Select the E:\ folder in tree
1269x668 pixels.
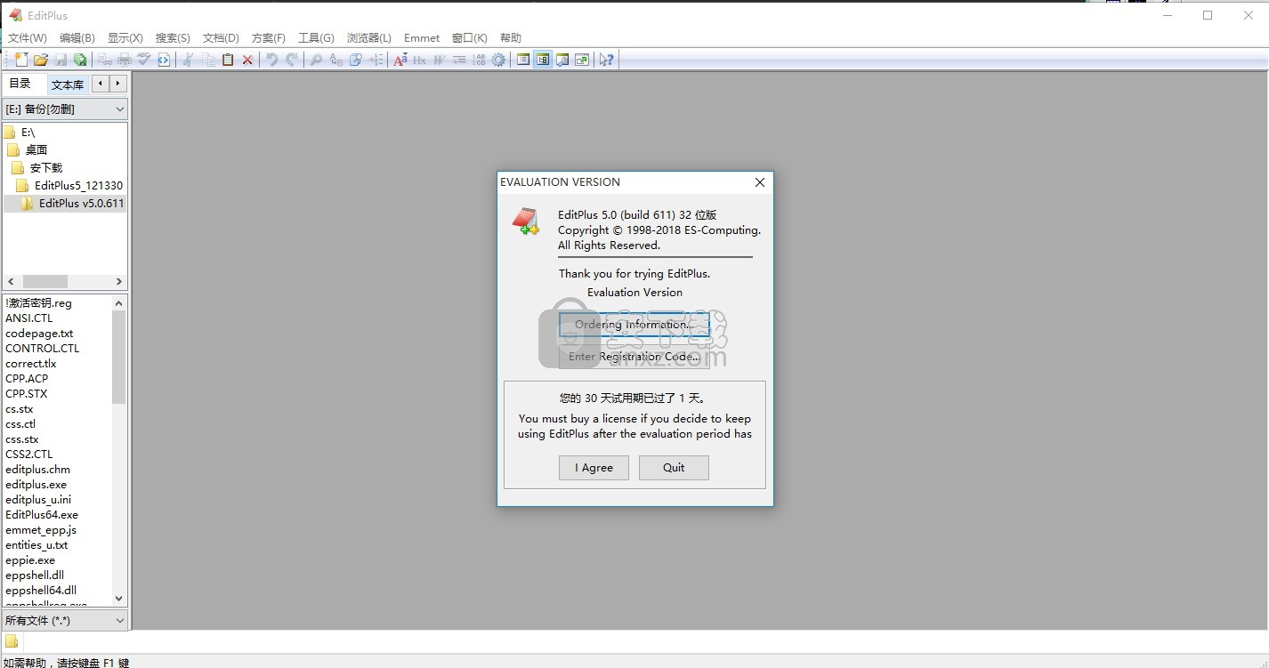click(x=20, y=132)
